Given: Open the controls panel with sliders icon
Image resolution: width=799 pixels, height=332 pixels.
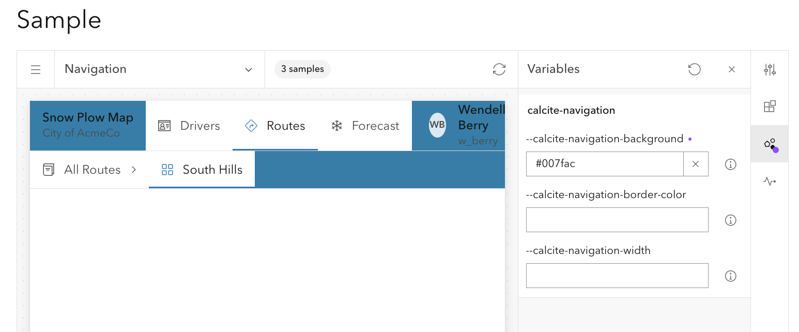Looking at the screenshot, I should point(770,69).
